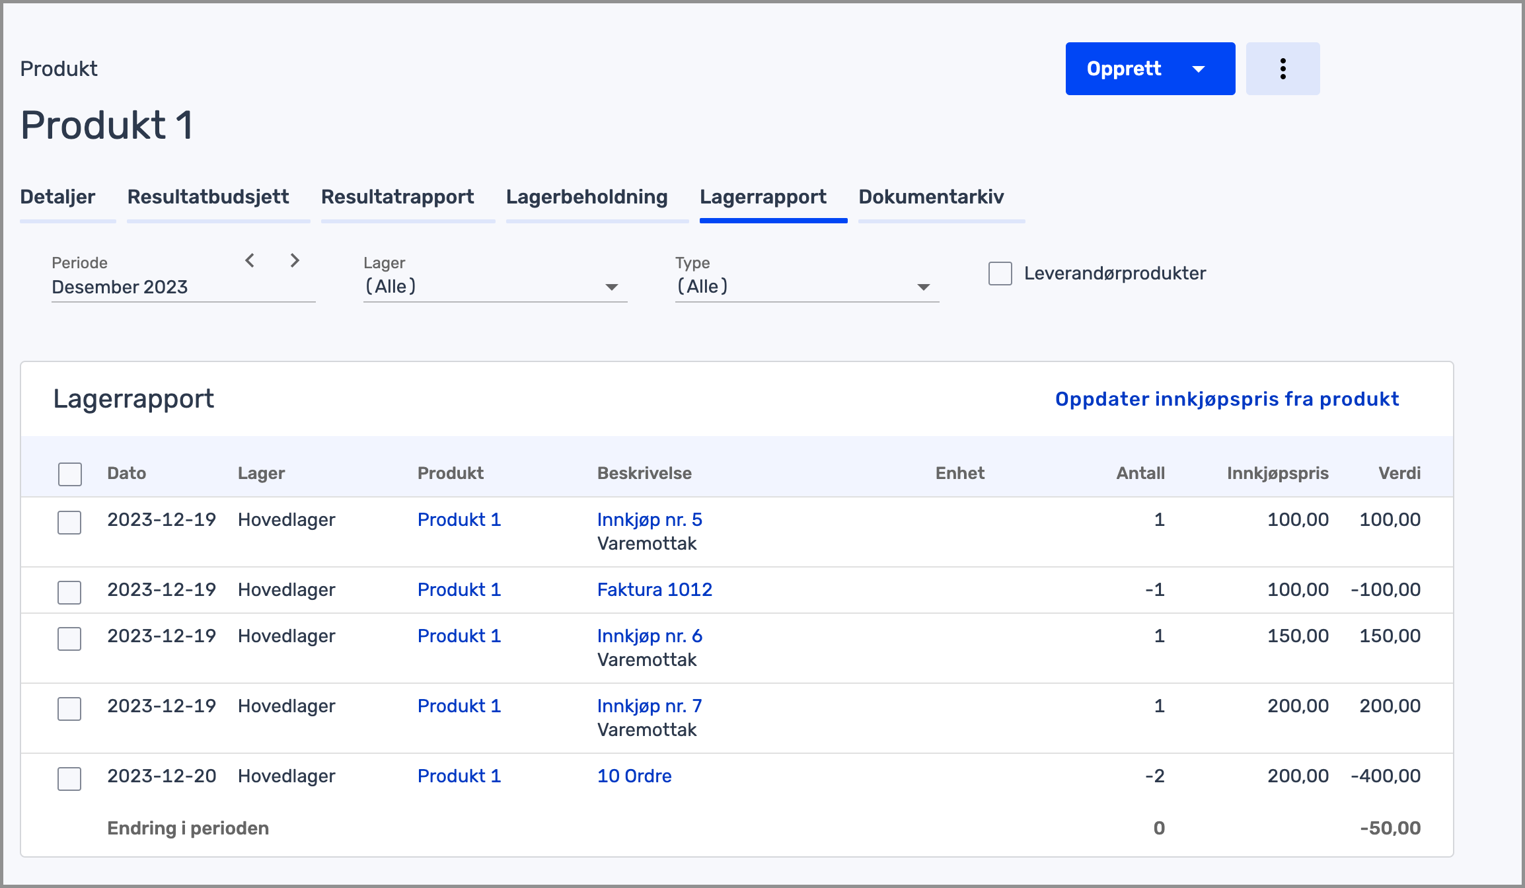Viewport: 1525px width, 888px height.
Task: Click Hovedlager in the Faktura 1012 row
Action: [x=287, y=590]
